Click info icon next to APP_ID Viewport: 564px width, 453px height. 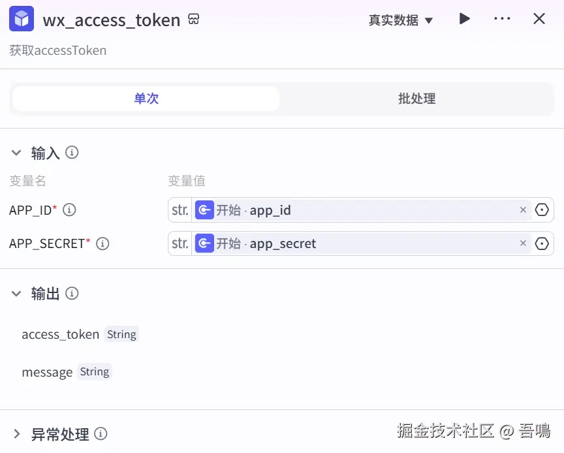point(69,210)
